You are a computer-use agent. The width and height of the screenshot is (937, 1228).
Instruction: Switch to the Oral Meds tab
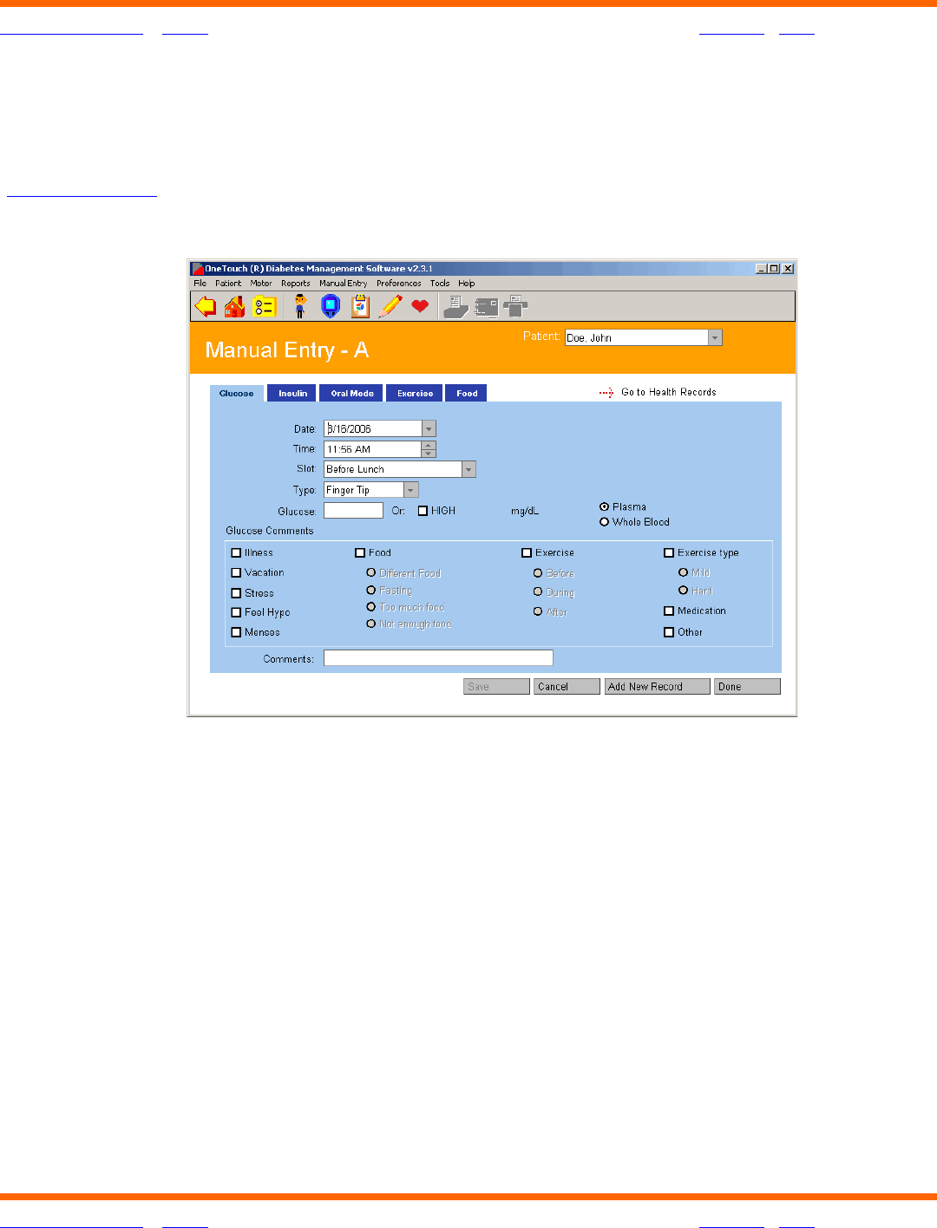point(352,393)
